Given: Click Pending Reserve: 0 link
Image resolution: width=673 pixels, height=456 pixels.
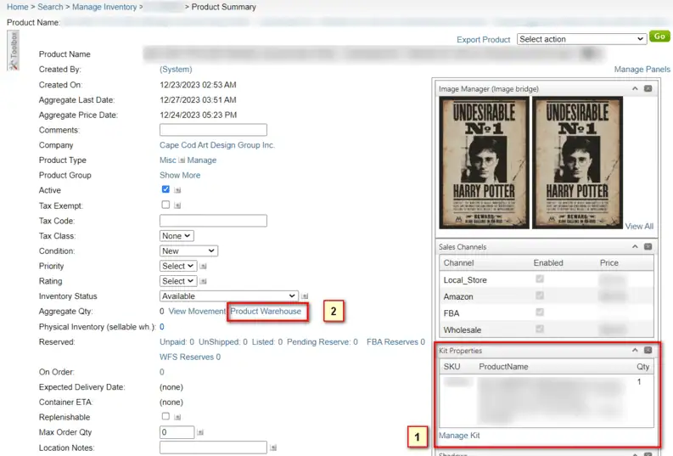Looking at the screenshot, I should [x=322, y=341].
